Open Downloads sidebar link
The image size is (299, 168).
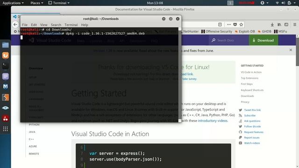pyautogui.click(x=247, y=96)
